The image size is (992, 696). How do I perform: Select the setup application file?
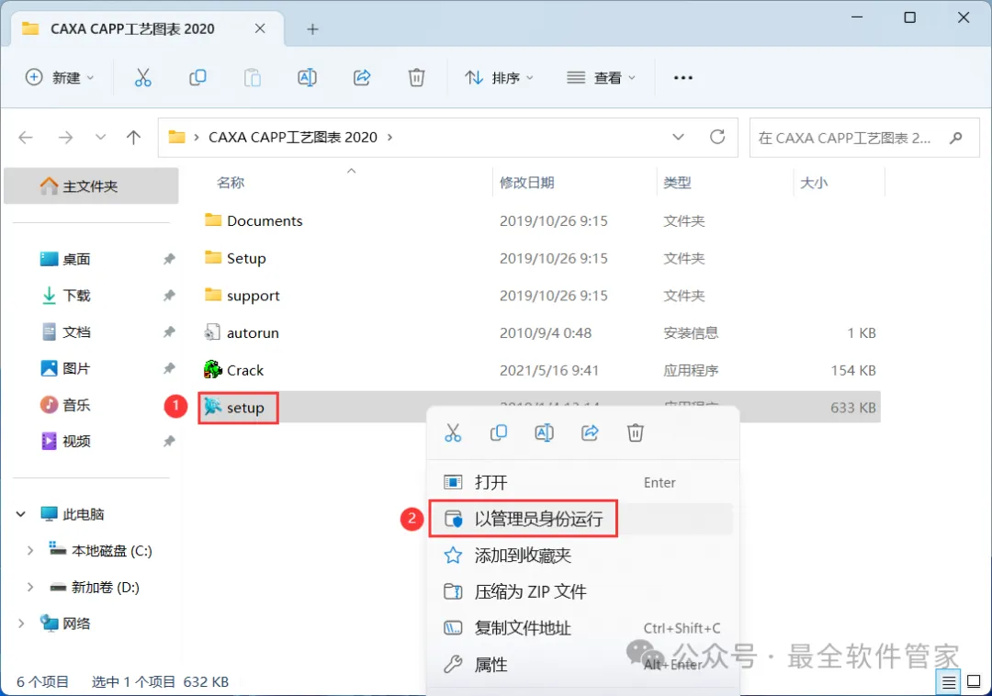click(x=234, y=408)
